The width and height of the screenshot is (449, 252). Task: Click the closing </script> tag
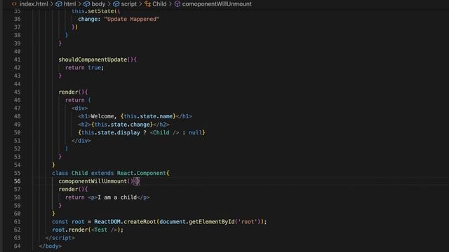point(60,238)
